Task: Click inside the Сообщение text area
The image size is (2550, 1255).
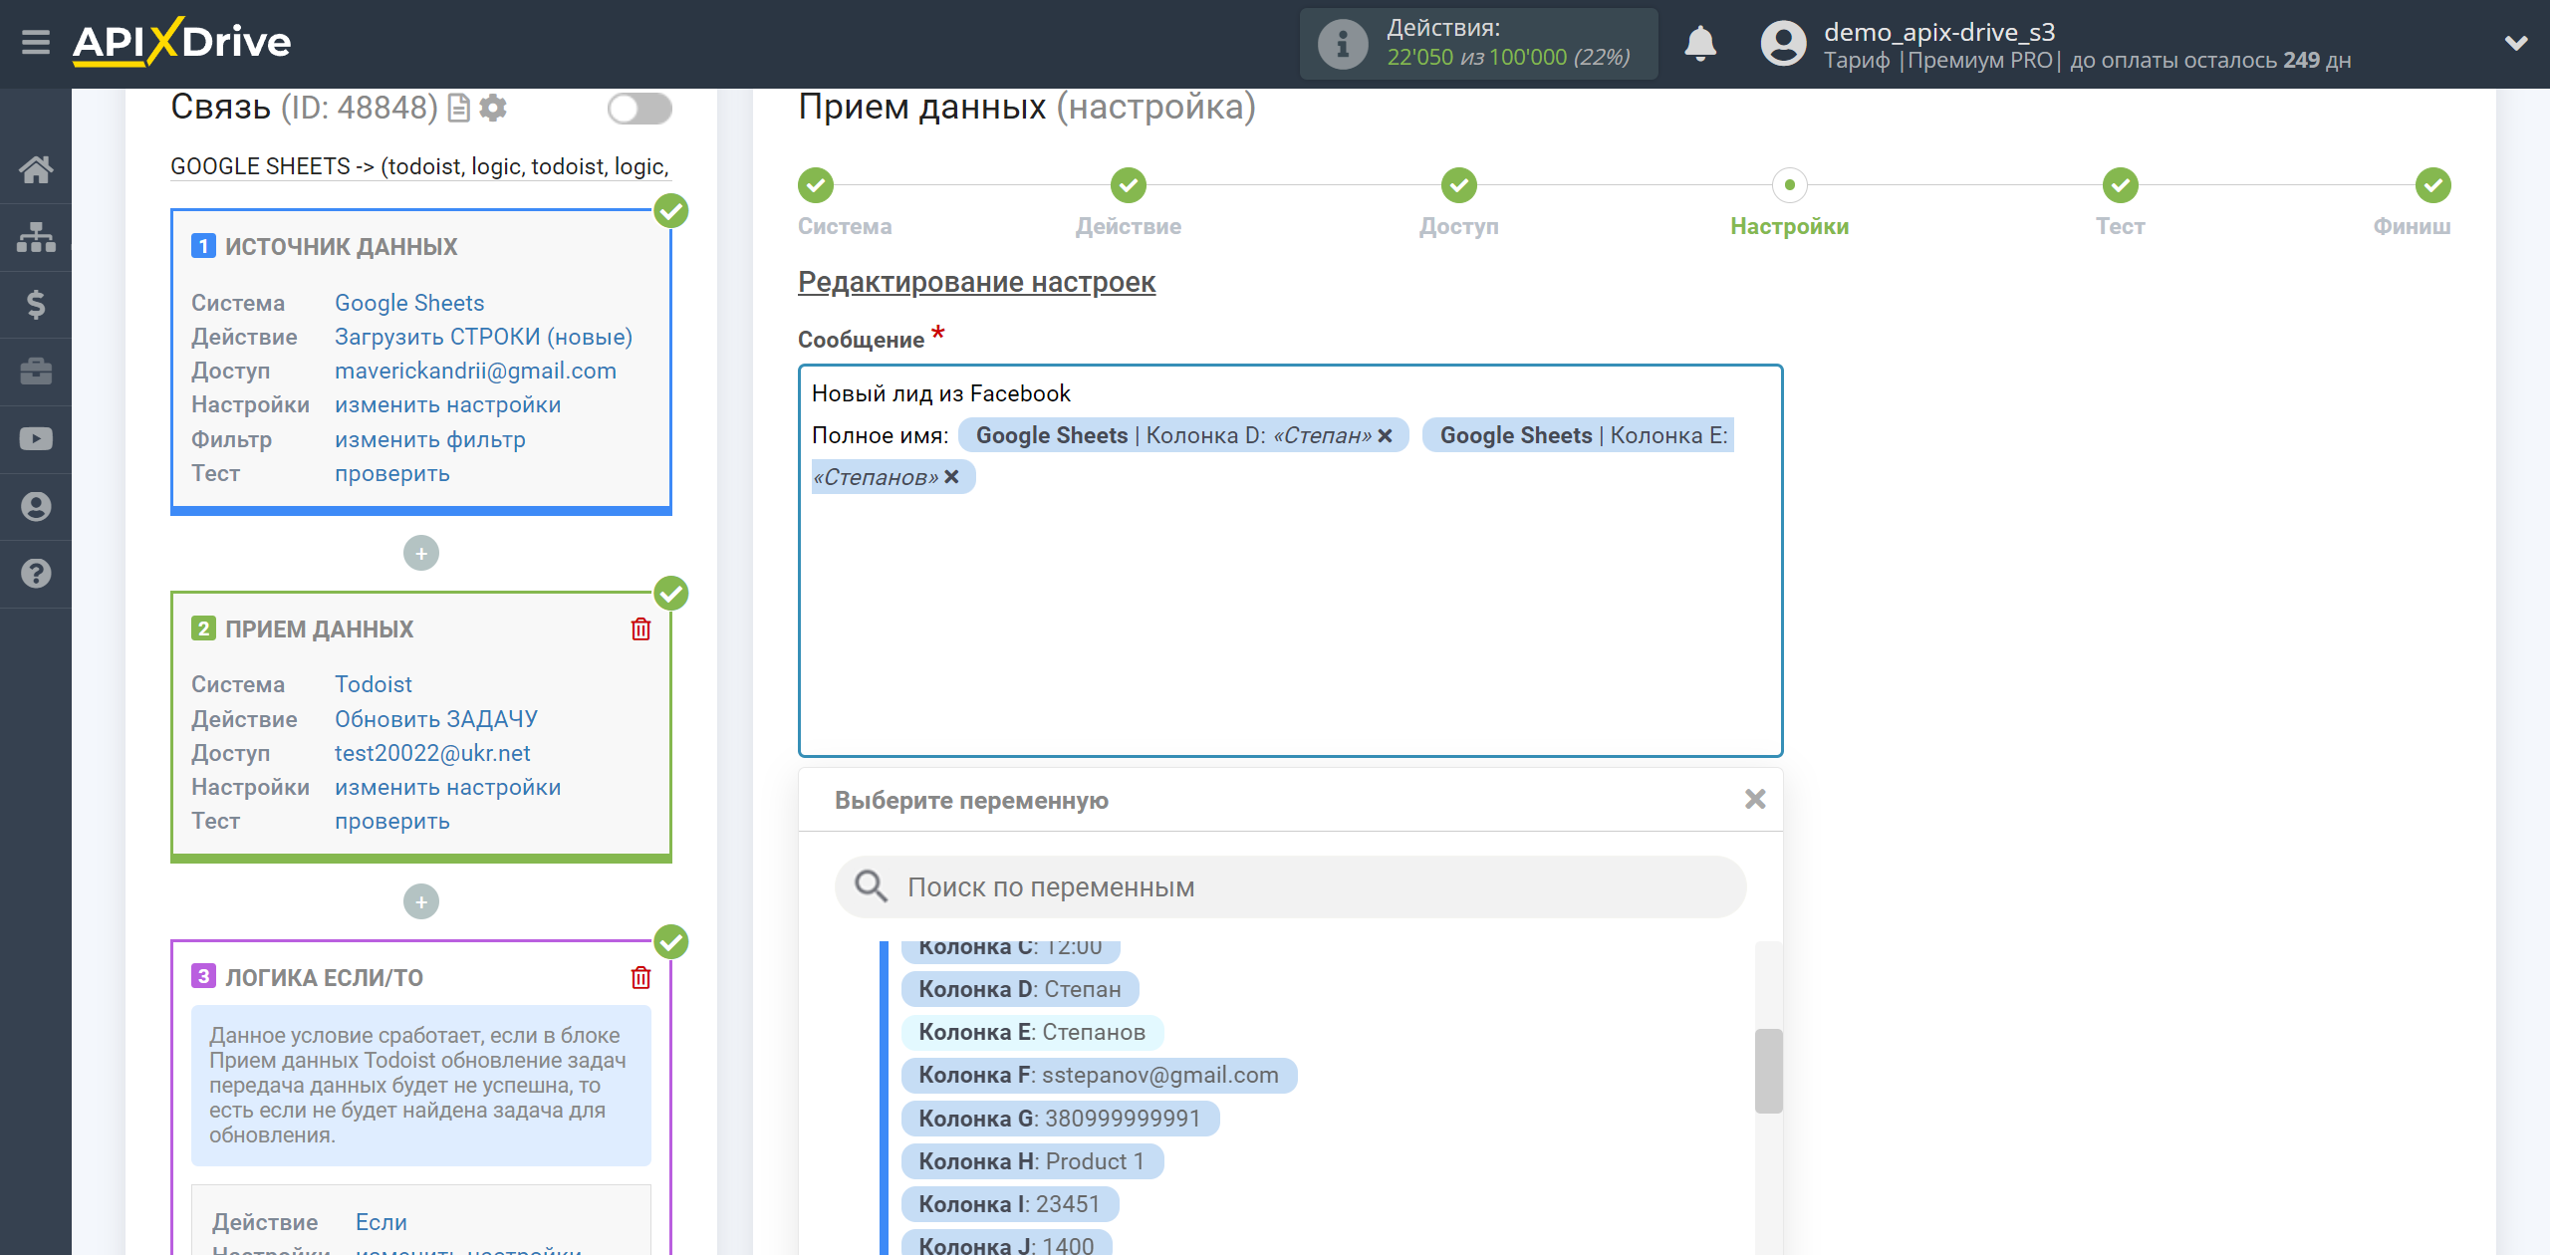Action: [1291, 561]
